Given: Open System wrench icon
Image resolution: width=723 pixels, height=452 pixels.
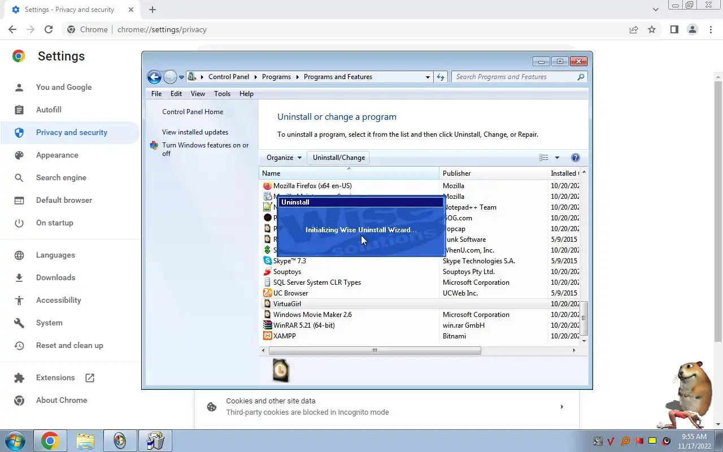Looking at the screenshot, I should pyautogui.click(x=19, y=323).
